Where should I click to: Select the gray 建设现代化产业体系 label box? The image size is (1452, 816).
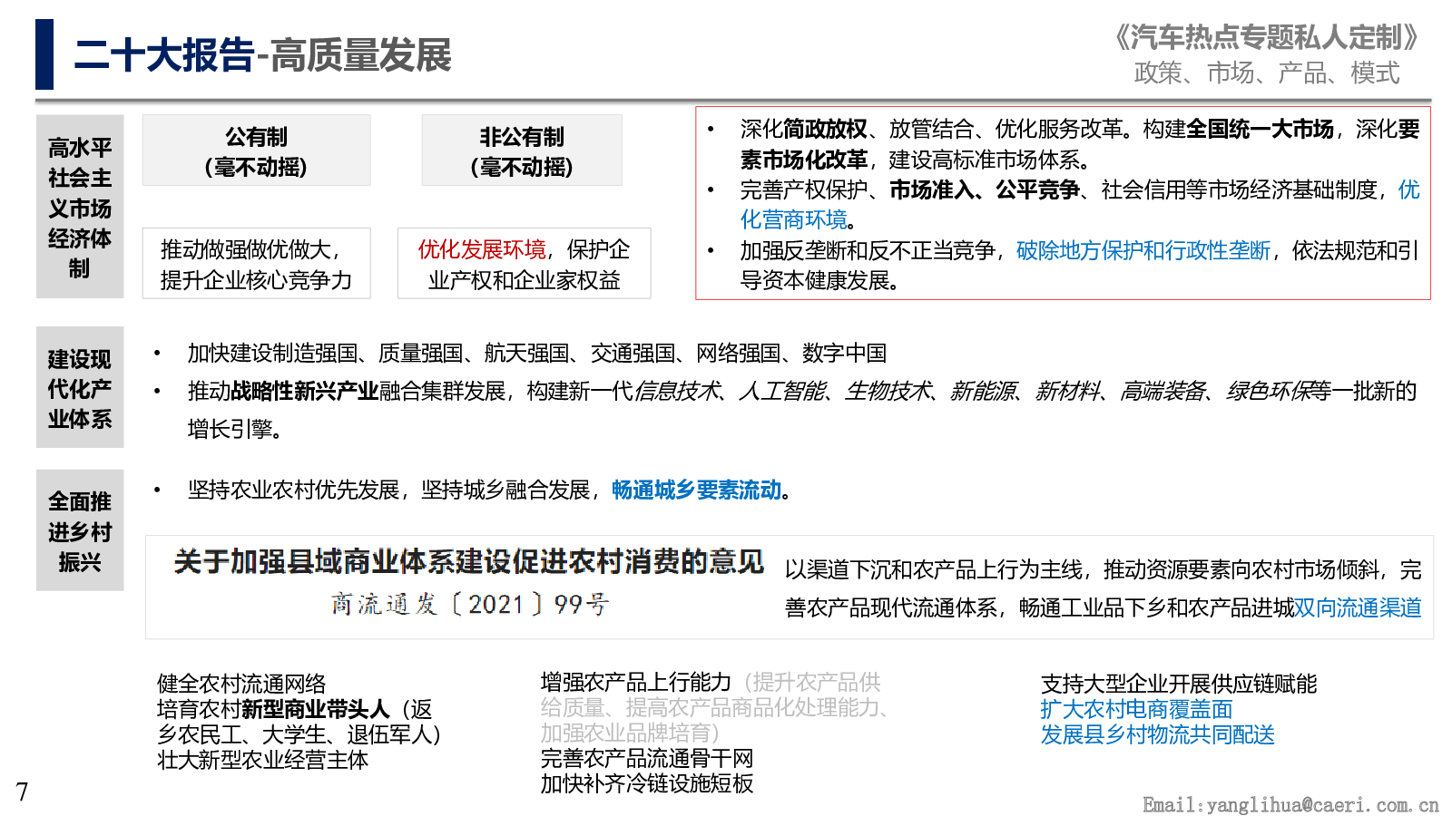tap(80, 387)
